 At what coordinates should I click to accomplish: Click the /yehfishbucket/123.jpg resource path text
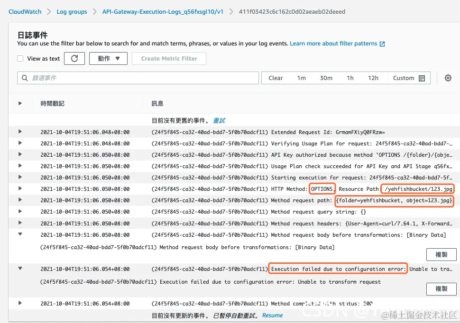[x=418, y=189]
